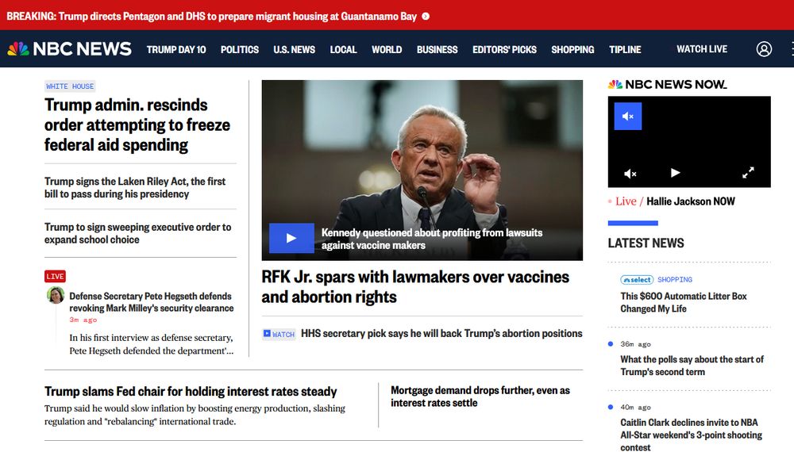This screenshot has height=452, width=794.
Task: Open Caitlin Clark NBA All-Star story
Action: [x=692, y=435]
